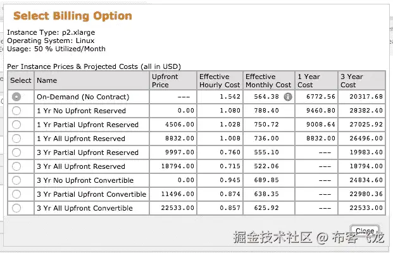Choose 1 Yr Partial Upfront Reserved radio

pyautogui.click(x=16, y=125)
